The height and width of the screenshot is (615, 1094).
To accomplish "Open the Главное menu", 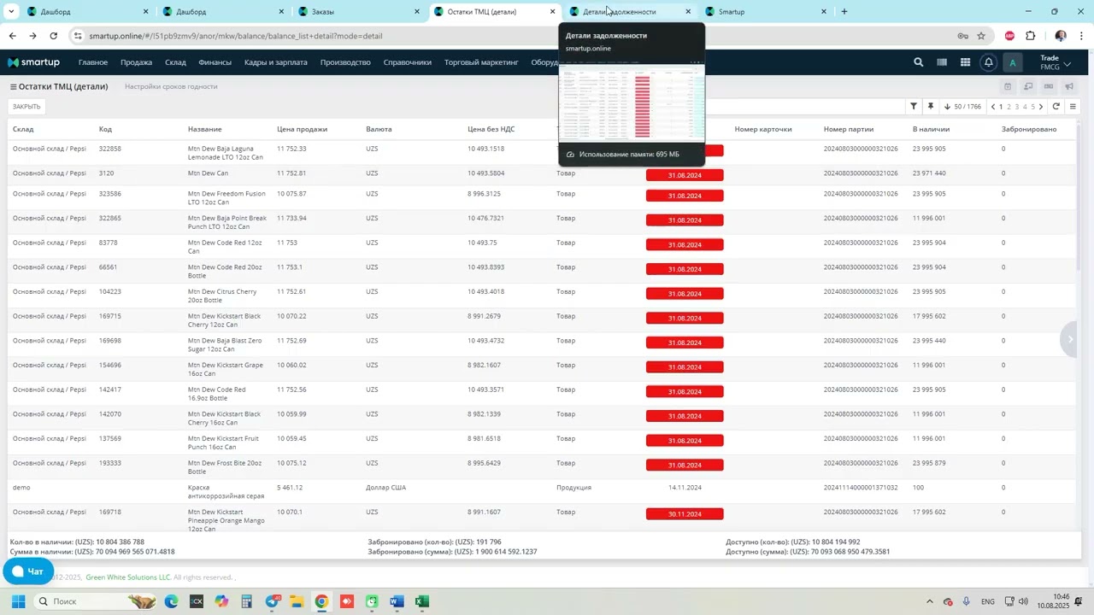I will pyautogui.click(x=93, y=62).
